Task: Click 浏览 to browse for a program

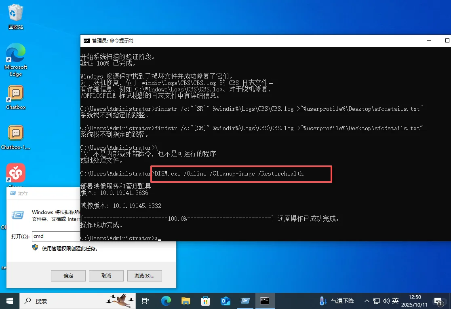Action: tap(144, 275)
